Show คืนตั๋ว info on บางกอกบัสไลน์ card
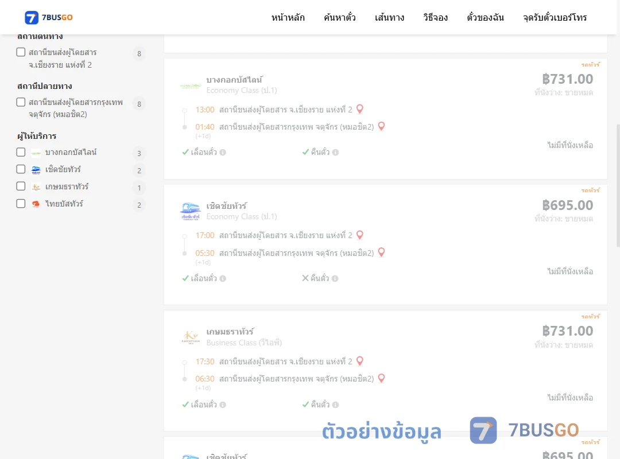 336,152
